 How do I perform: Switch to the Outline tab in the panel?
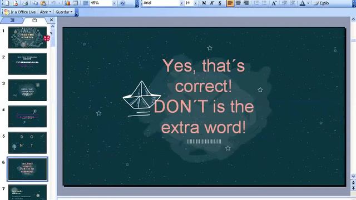(x=12, y=20)
